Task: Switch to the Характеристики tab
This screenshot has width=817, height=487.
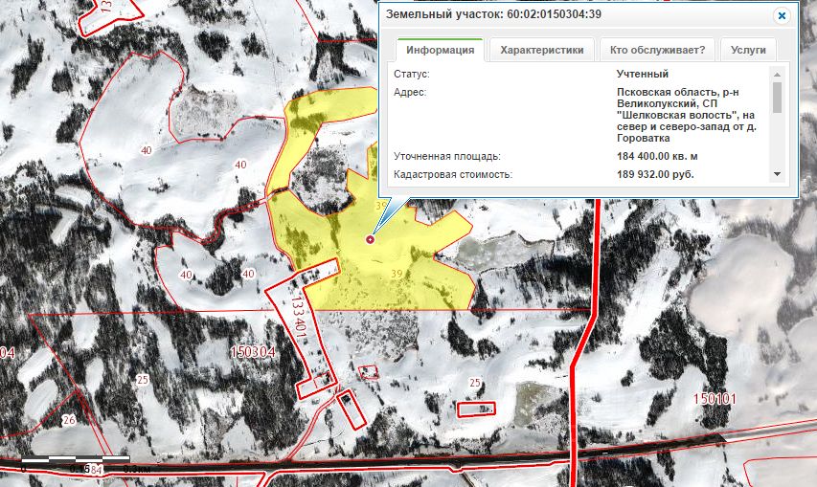Action: coord(542,50)
